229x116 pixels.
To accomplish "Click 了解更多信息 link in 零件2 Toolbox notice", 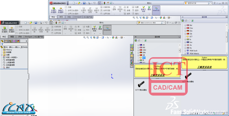I will [x=204, y=67].
